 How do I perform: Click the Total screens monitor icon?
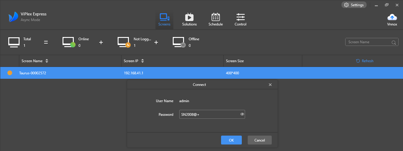coord(14,42)
